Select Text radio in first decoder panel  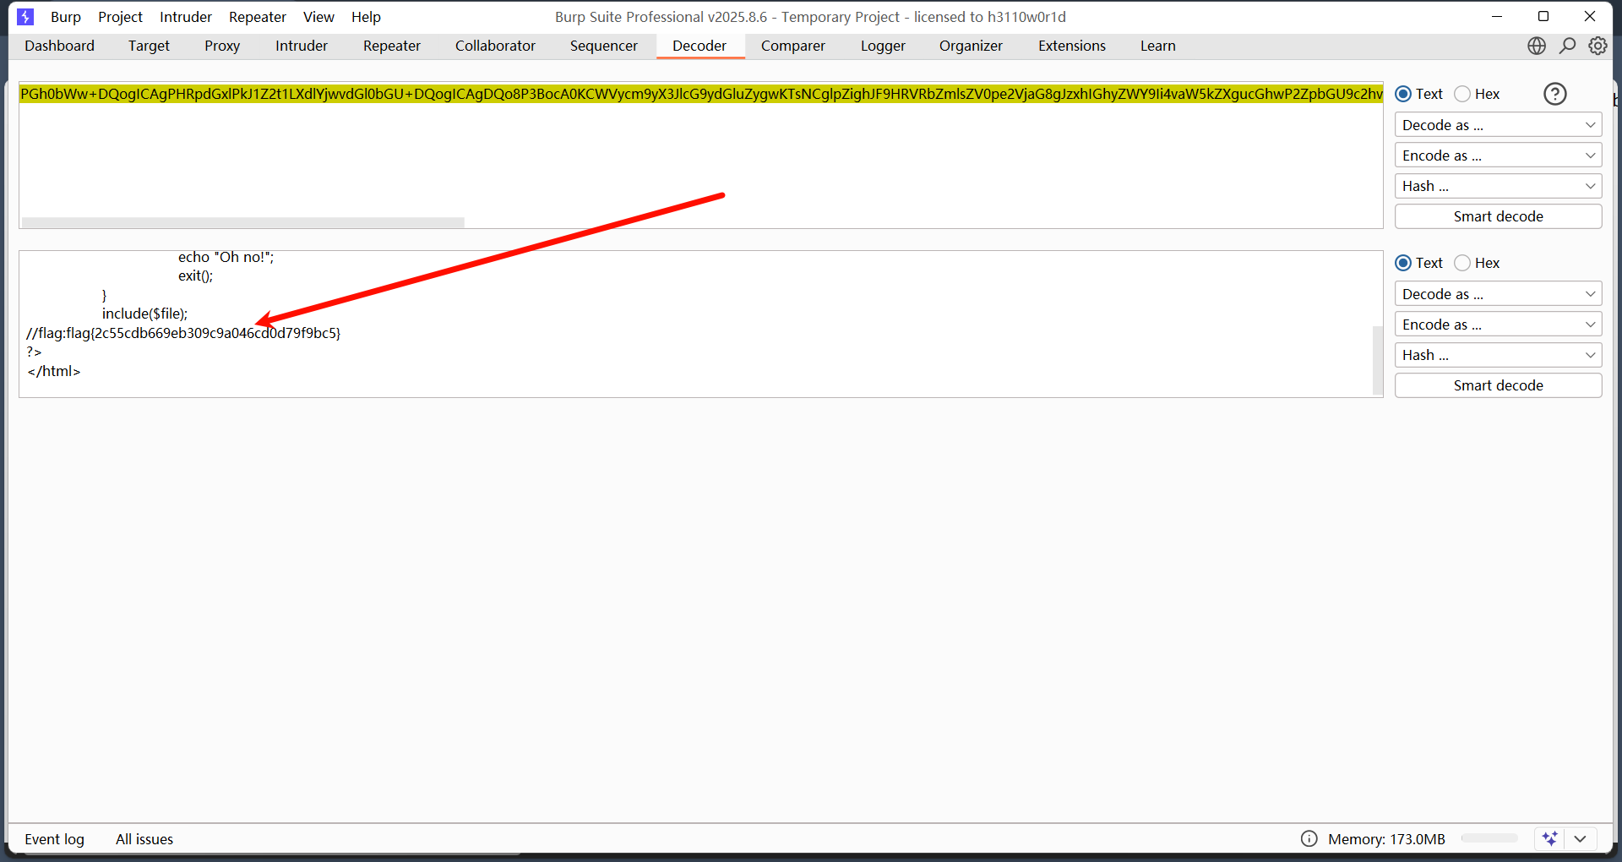(1403, 94)
